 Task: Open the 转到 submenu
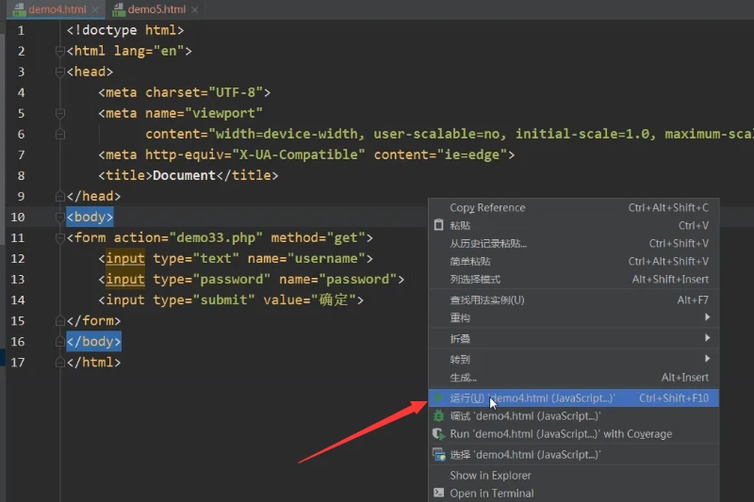click(x=574, y=359)
